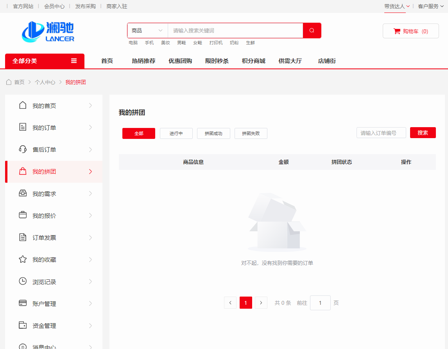The image size is (448, 349).
Task: Select the 拼团成功 filter tab
Action: point(213,133)
